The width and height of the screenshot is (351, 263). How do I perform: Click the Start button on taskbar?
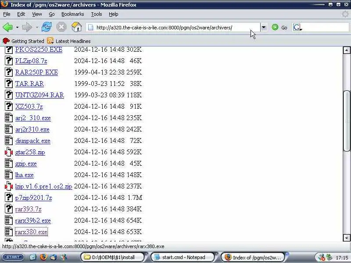[13, 257]
